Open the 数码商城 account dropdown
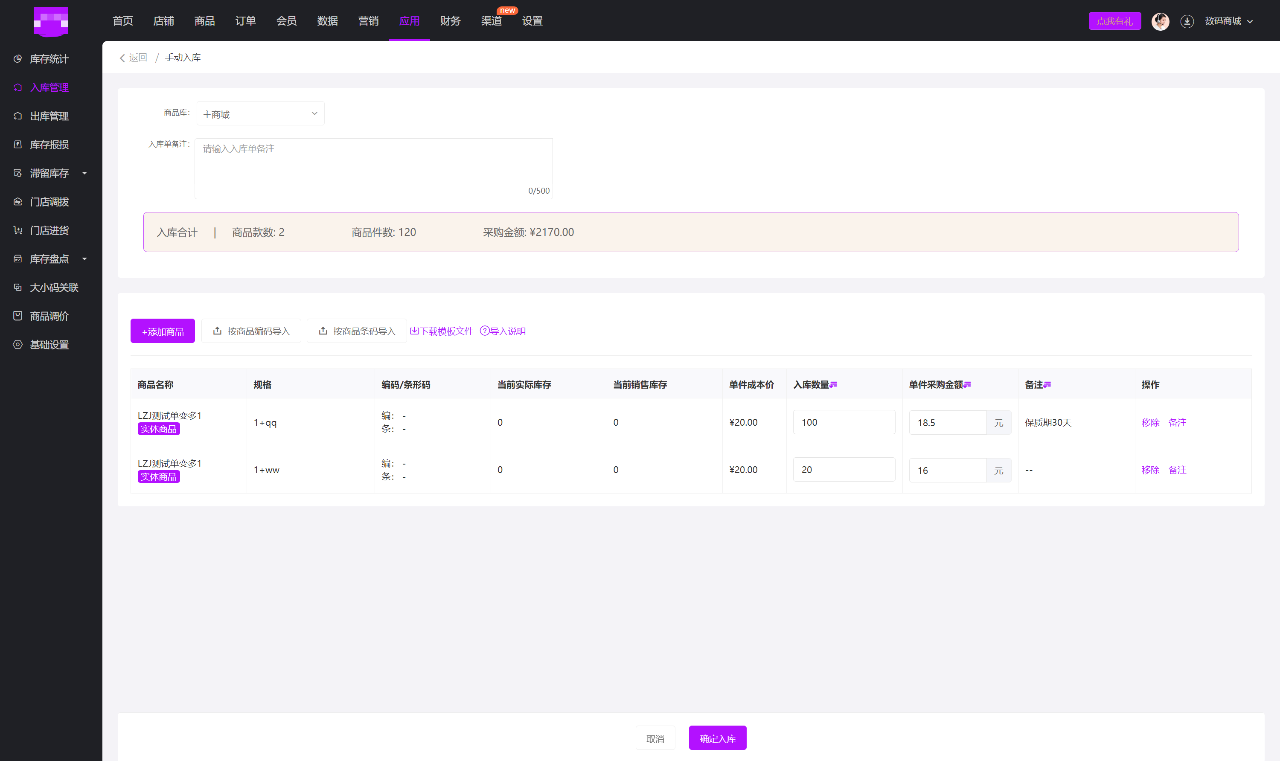This screenshot has height=761, width=1280. 1228,21
